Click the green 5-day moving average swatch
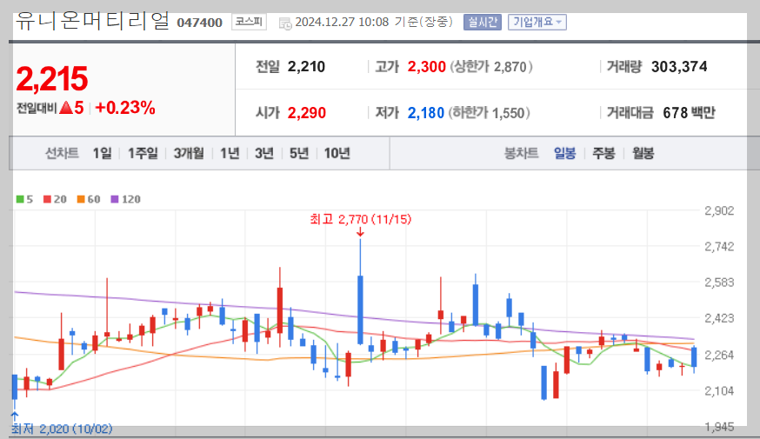 20,199
